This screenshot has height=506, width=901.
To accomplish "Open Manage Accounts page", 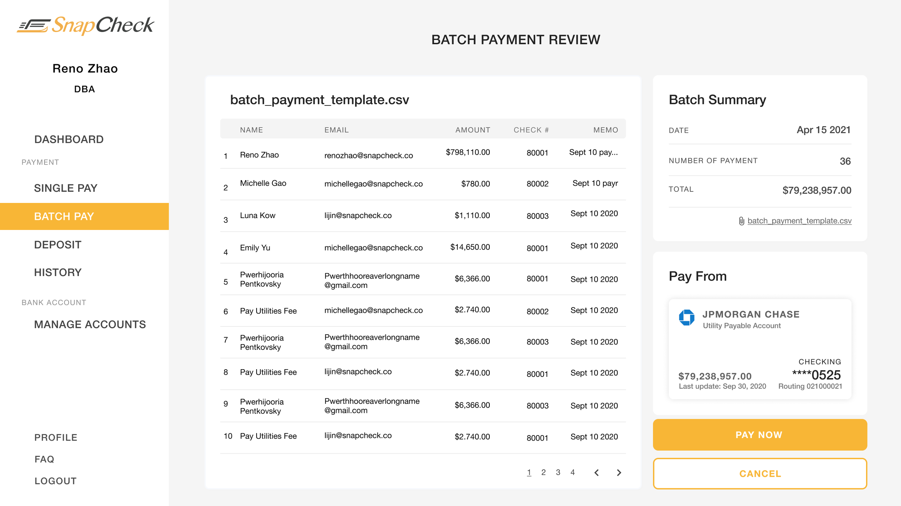I will click(x=90, y=324).
